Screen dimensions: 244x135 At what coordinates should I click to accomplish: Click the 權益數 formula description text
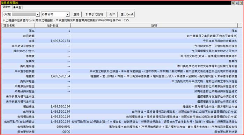pyautogui.click(x=164, y=76)
